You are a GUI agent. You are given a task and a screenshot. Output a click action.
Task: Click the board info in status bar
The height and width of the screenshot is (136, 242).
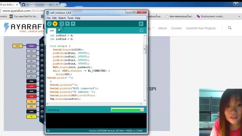click(115, 131)
